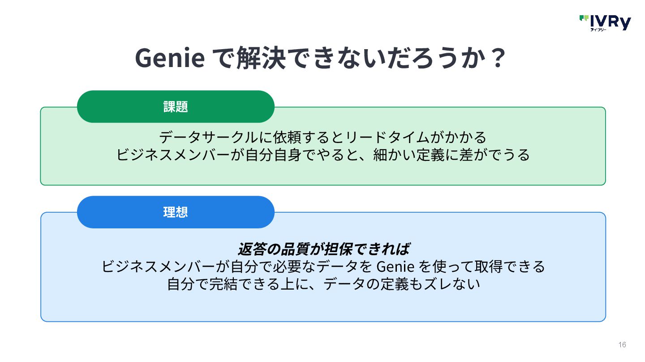Click the line 自分で完結できる上に、データの定義もズレない
645x362 pixels.
point(323,284)
